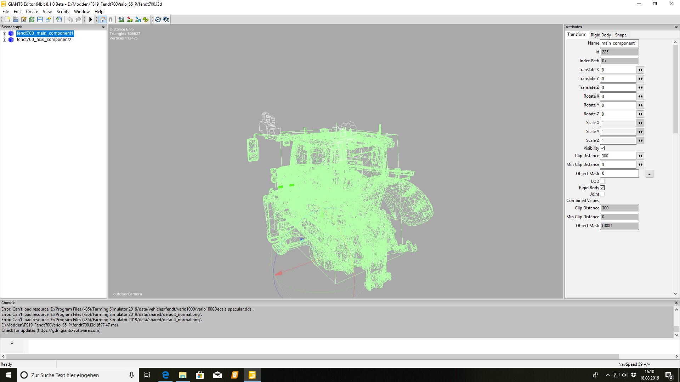Image resolution: width=680 pixels, height=382 pixels.
Task: Click the New scene toolbar icon
Action: pos(7,19)
